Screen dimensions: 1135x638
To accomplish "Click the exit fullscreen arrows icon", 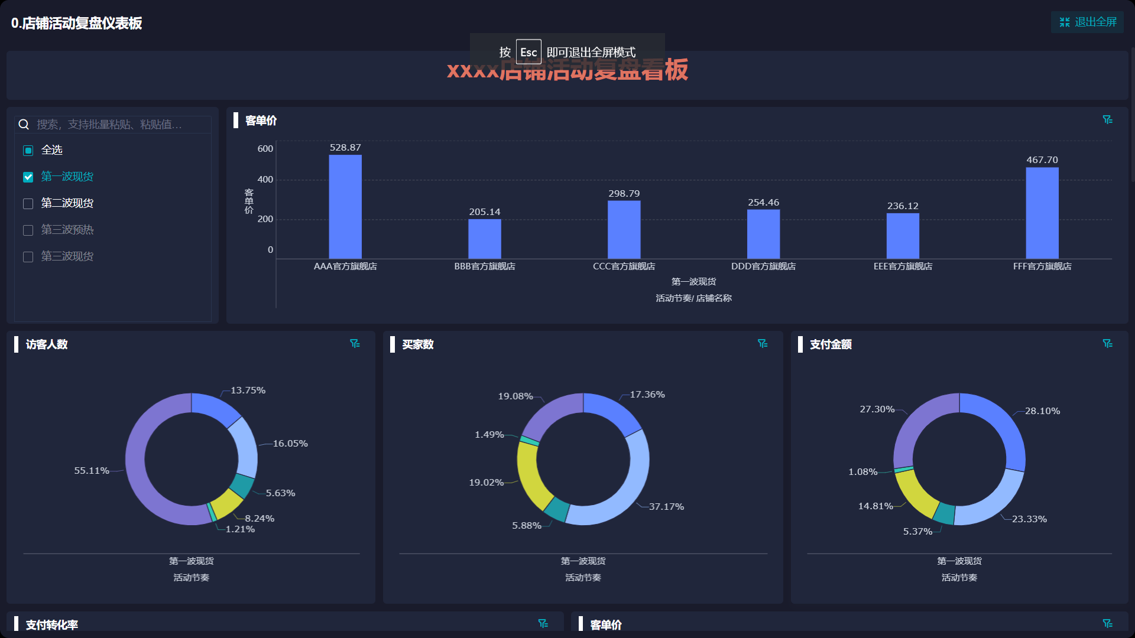I will [1065, 22].
